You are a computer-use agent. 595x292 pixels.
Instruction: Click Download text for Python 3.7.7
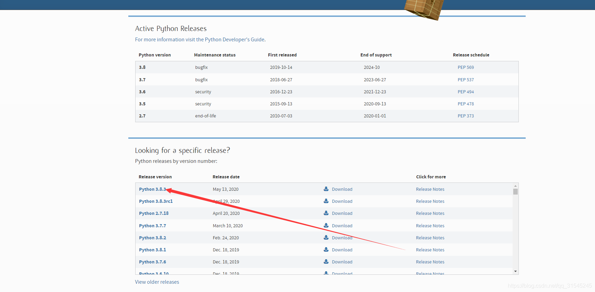[342, 226]
